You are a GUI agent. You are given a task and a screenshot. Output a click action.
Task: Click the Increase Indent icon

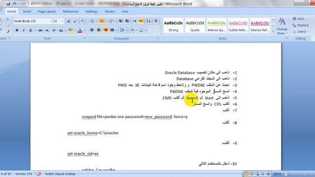click(x=127, y=21)
